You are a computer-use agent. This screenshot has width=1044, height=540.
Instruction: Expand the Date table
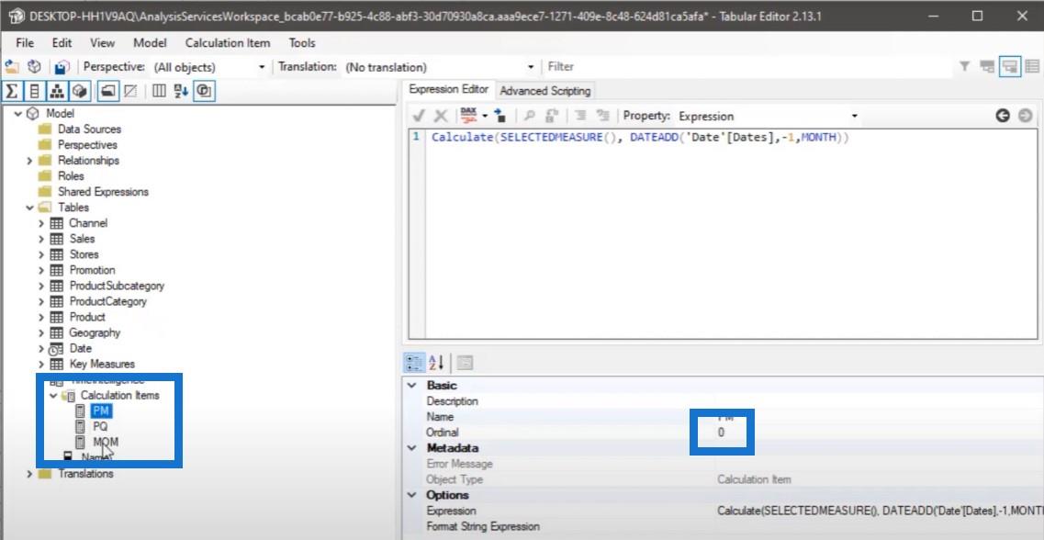[41, 348]
